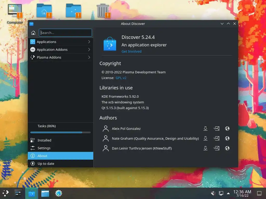Open the file manager from taskbar
The width and height of the screenshot is (266, 199).
point(45,193)
